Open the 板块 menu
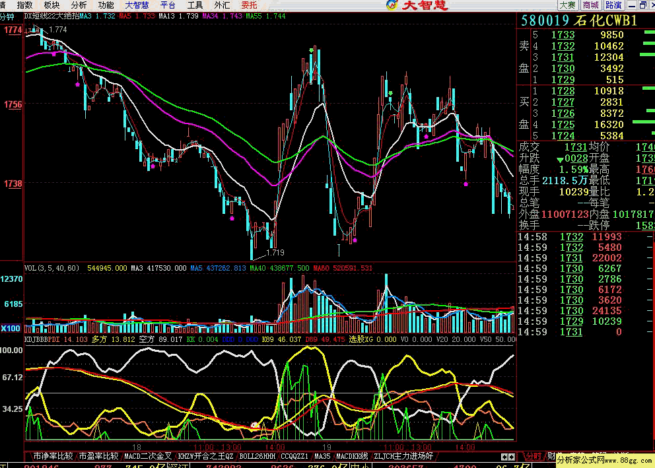 [52, 5]
